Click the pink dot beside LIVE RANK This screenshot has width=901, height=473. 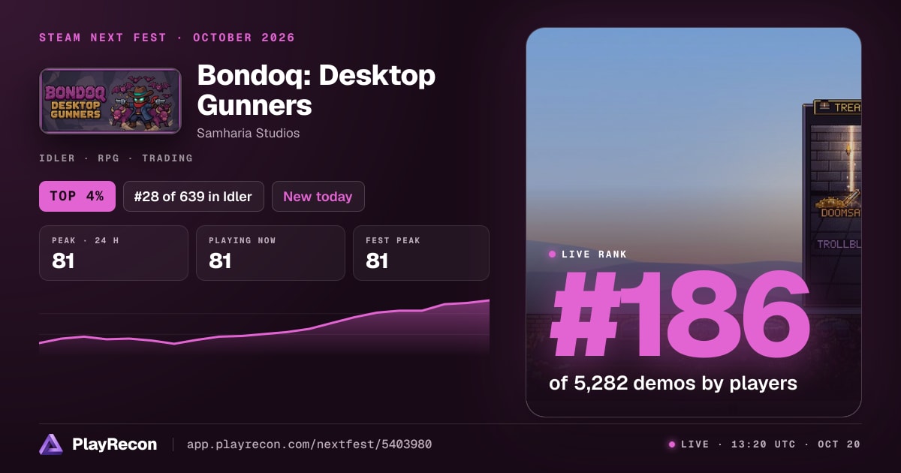(x=552, y=255)
